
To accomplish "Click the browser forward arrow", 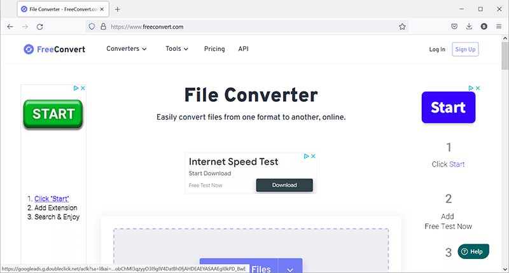I will (25, 27).
